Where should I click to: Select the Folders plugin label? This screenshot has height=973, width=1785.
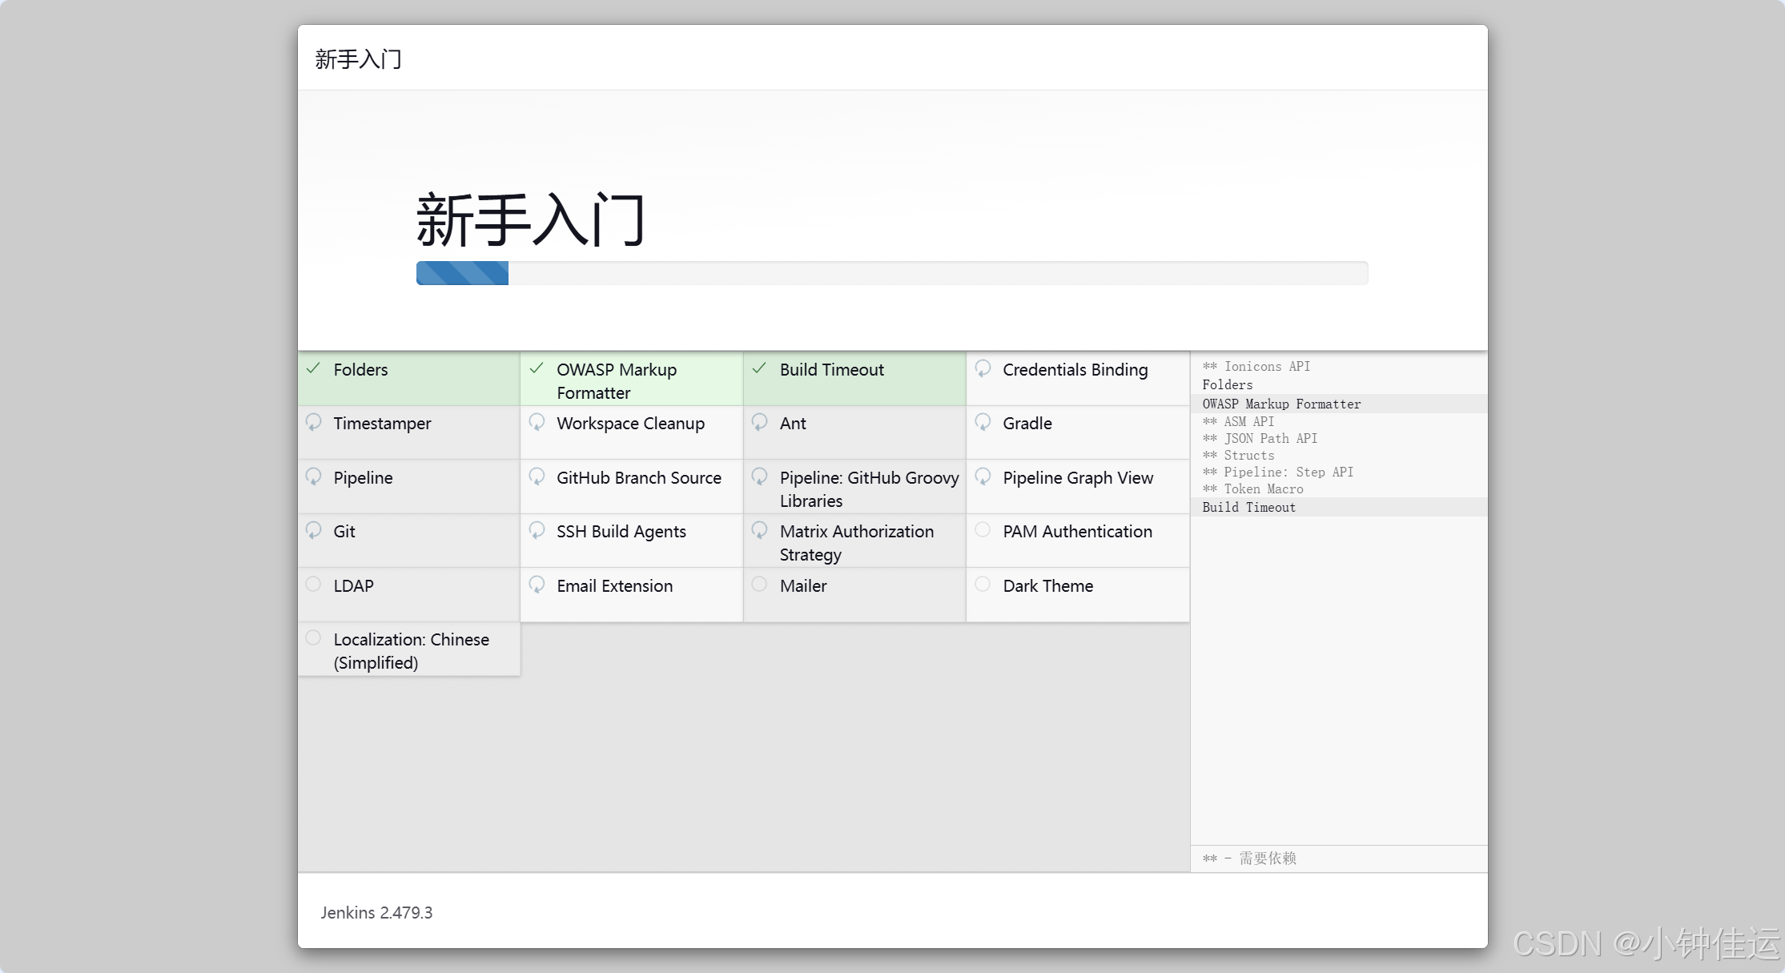[360, 369]
